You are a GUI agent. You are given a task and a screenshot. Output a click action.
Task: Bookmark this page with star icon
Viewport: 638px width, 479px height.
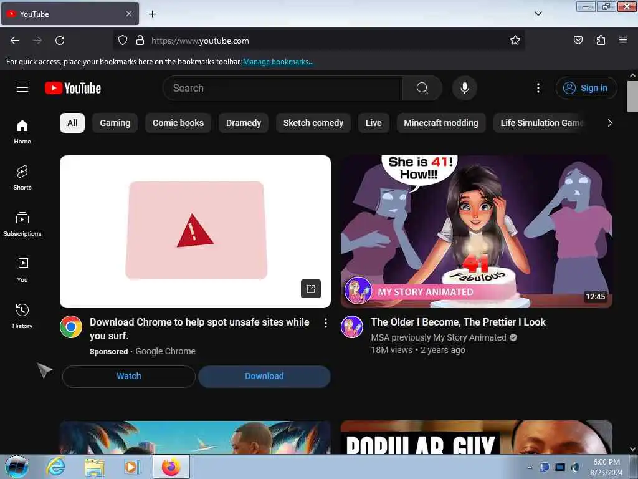[515, 41]
